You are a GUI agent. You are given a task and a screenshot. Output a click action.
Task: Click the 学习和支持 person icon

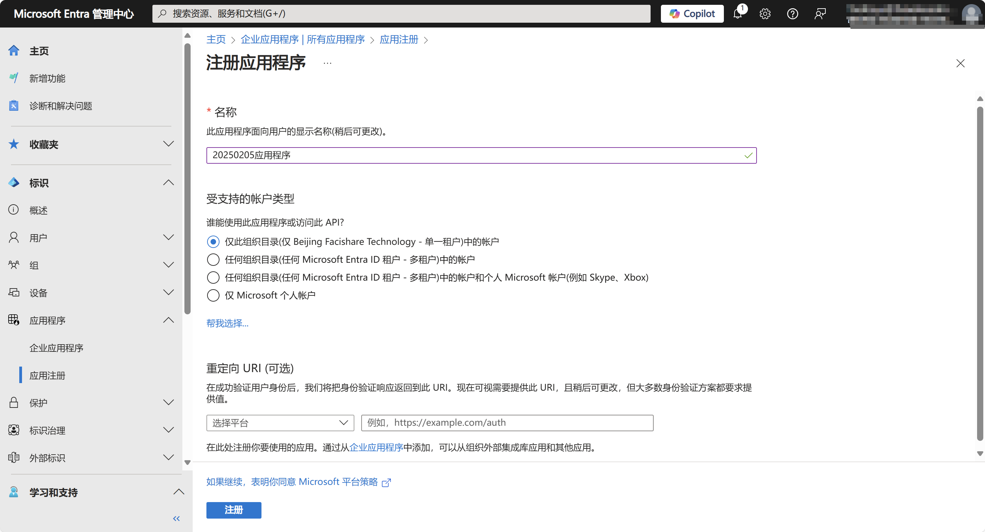pyautogui.click(x=14, y=492)
